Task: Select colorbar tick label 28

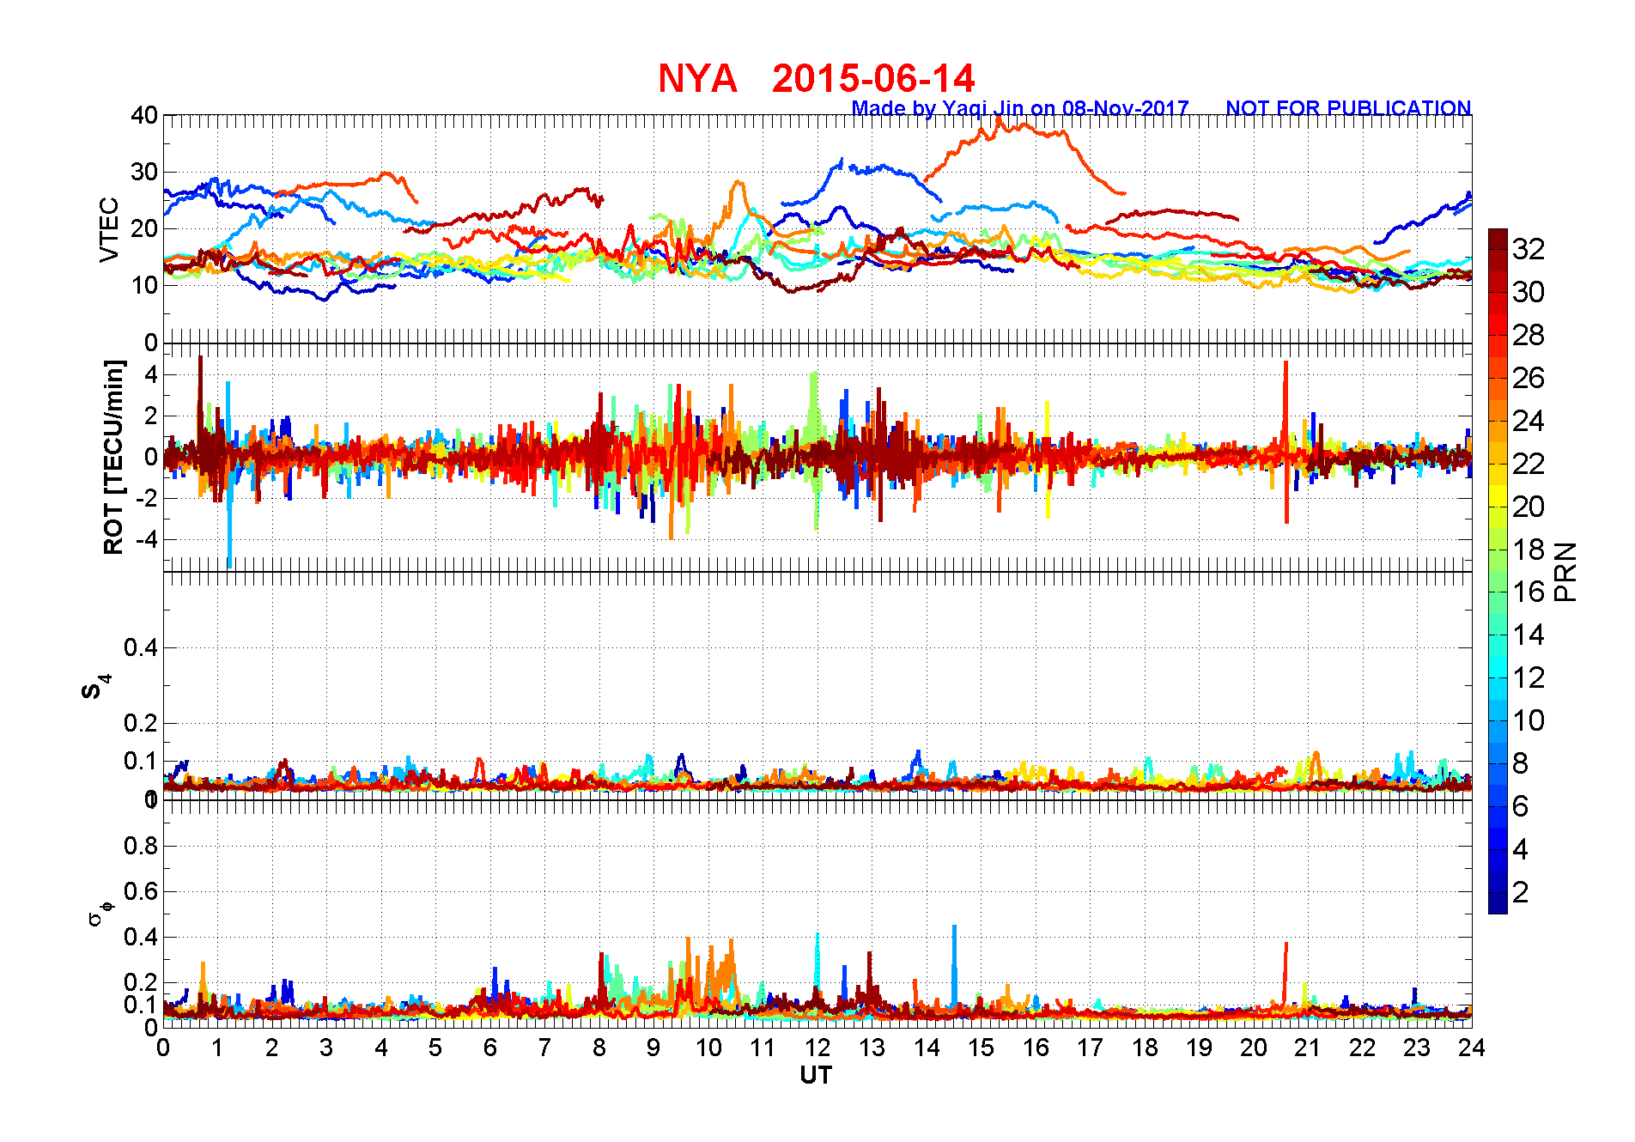Action: (x=1529, y=335)
